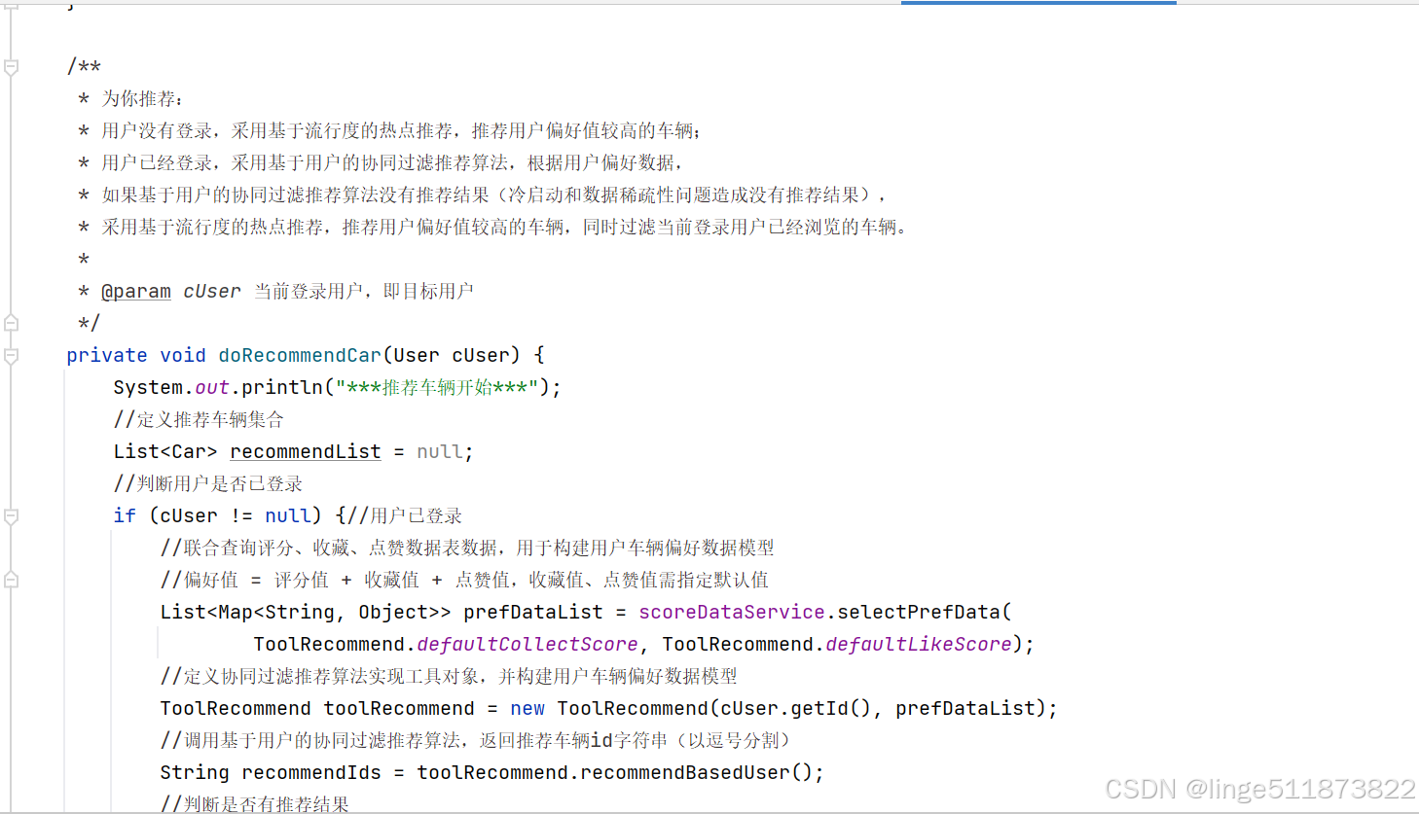Click the void keyword in method signature
Screen dimensions: 1419x814
[x=183, y=355]
